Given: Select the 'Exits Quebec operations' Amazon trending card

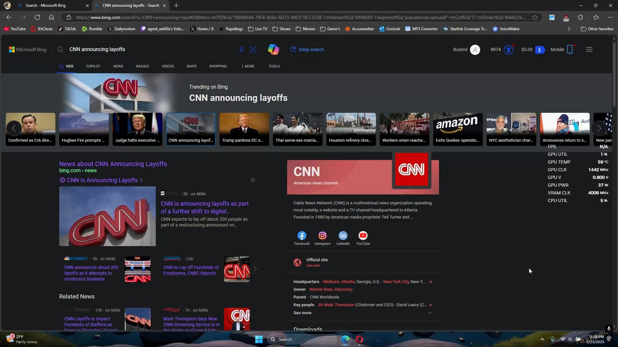Looking at the screenshot, I should [458, 129].
